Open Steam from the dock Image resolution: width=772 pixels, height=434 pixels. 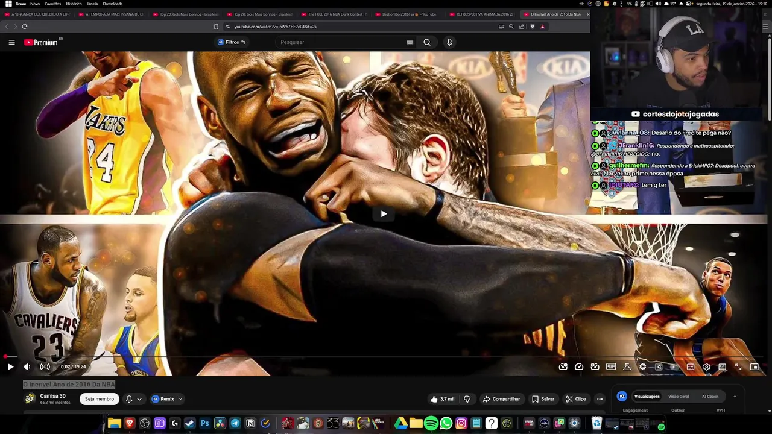coord(189,424)
